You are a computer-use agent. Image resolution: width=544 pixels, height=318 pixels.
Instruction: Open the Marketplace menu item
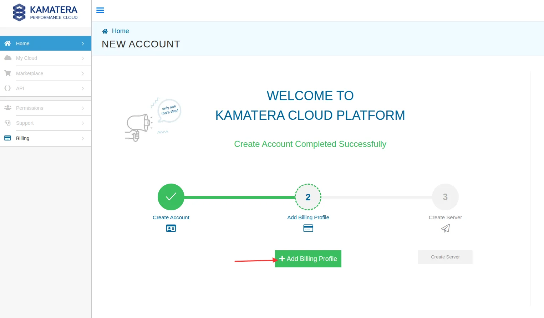46,73
